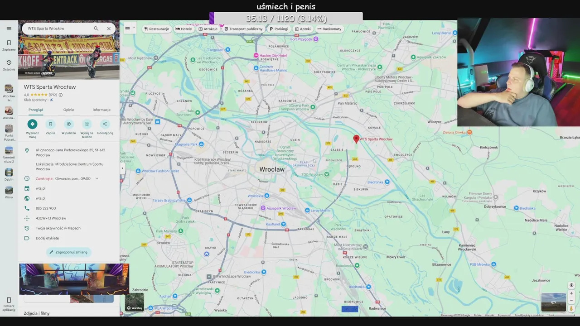This screenshot has width=580, height=326.
Task: Click Wyślij na telefon button
Action: pos(87,124)
